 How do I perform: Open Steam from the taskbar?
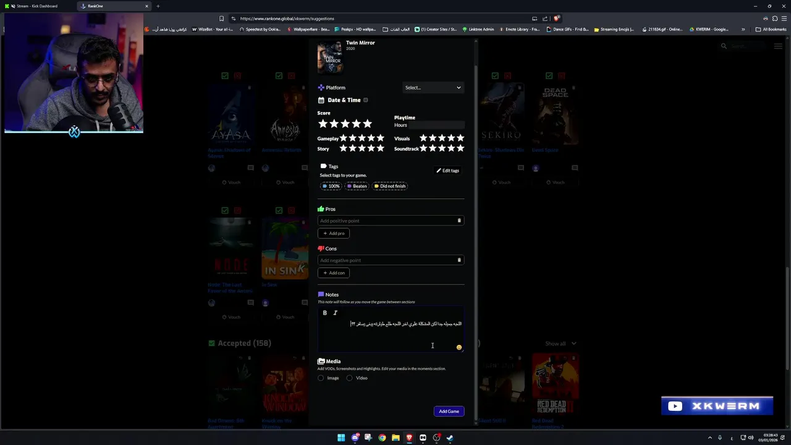tap(450, 438)
